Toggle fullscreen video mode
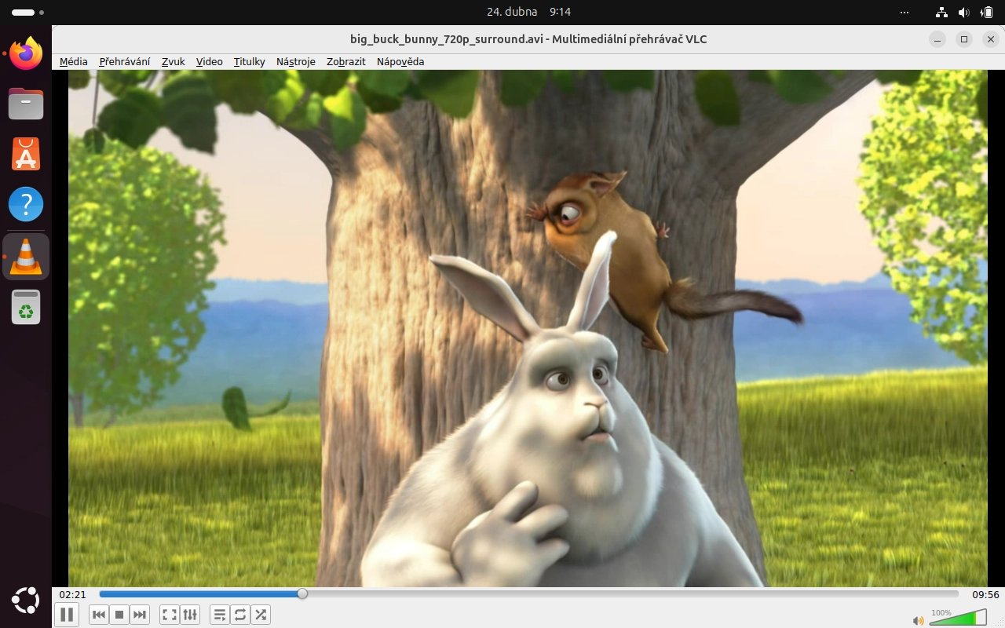This screenshot has height=628, width=1005. 170,615
